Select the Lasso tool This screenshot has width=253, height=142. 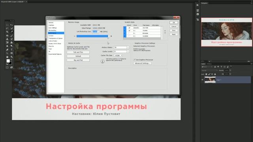(x=7, y=28)
